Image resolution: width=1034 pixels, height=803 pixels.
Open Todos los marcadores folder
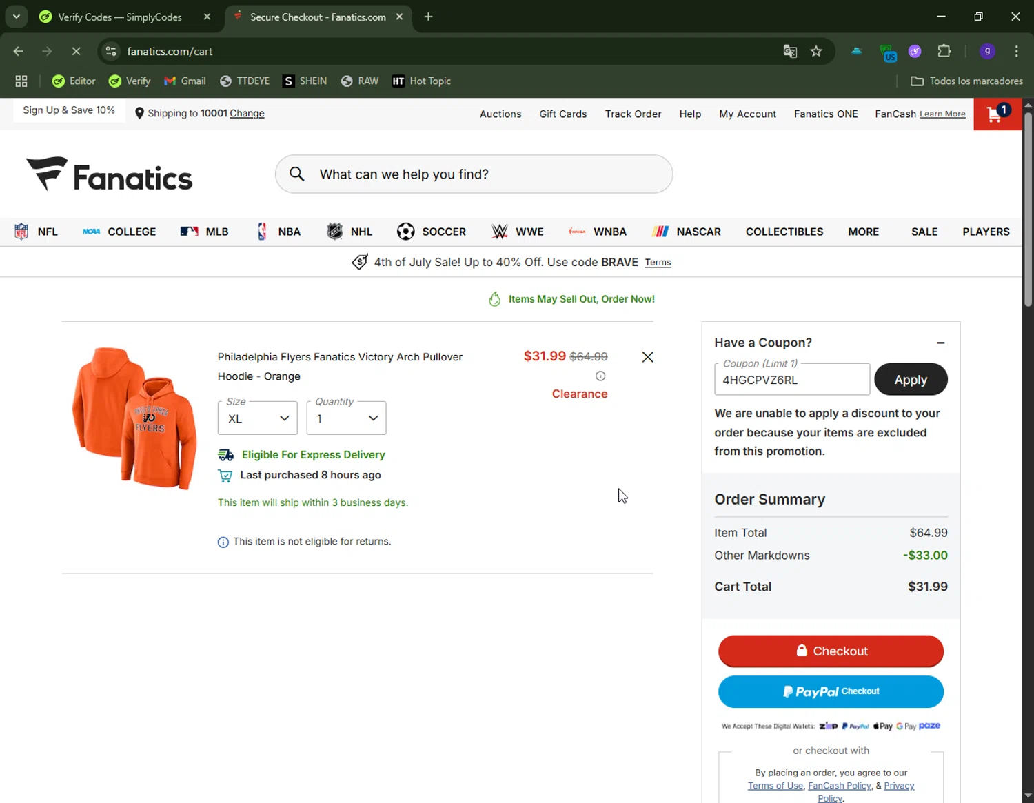pyautogui.click(x=966, y=81)
